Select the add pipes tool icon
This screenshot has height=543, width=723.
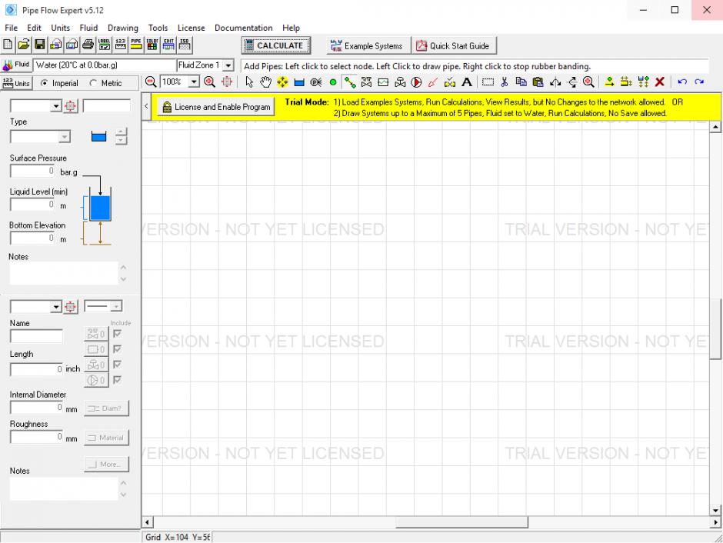click(350, 82)
